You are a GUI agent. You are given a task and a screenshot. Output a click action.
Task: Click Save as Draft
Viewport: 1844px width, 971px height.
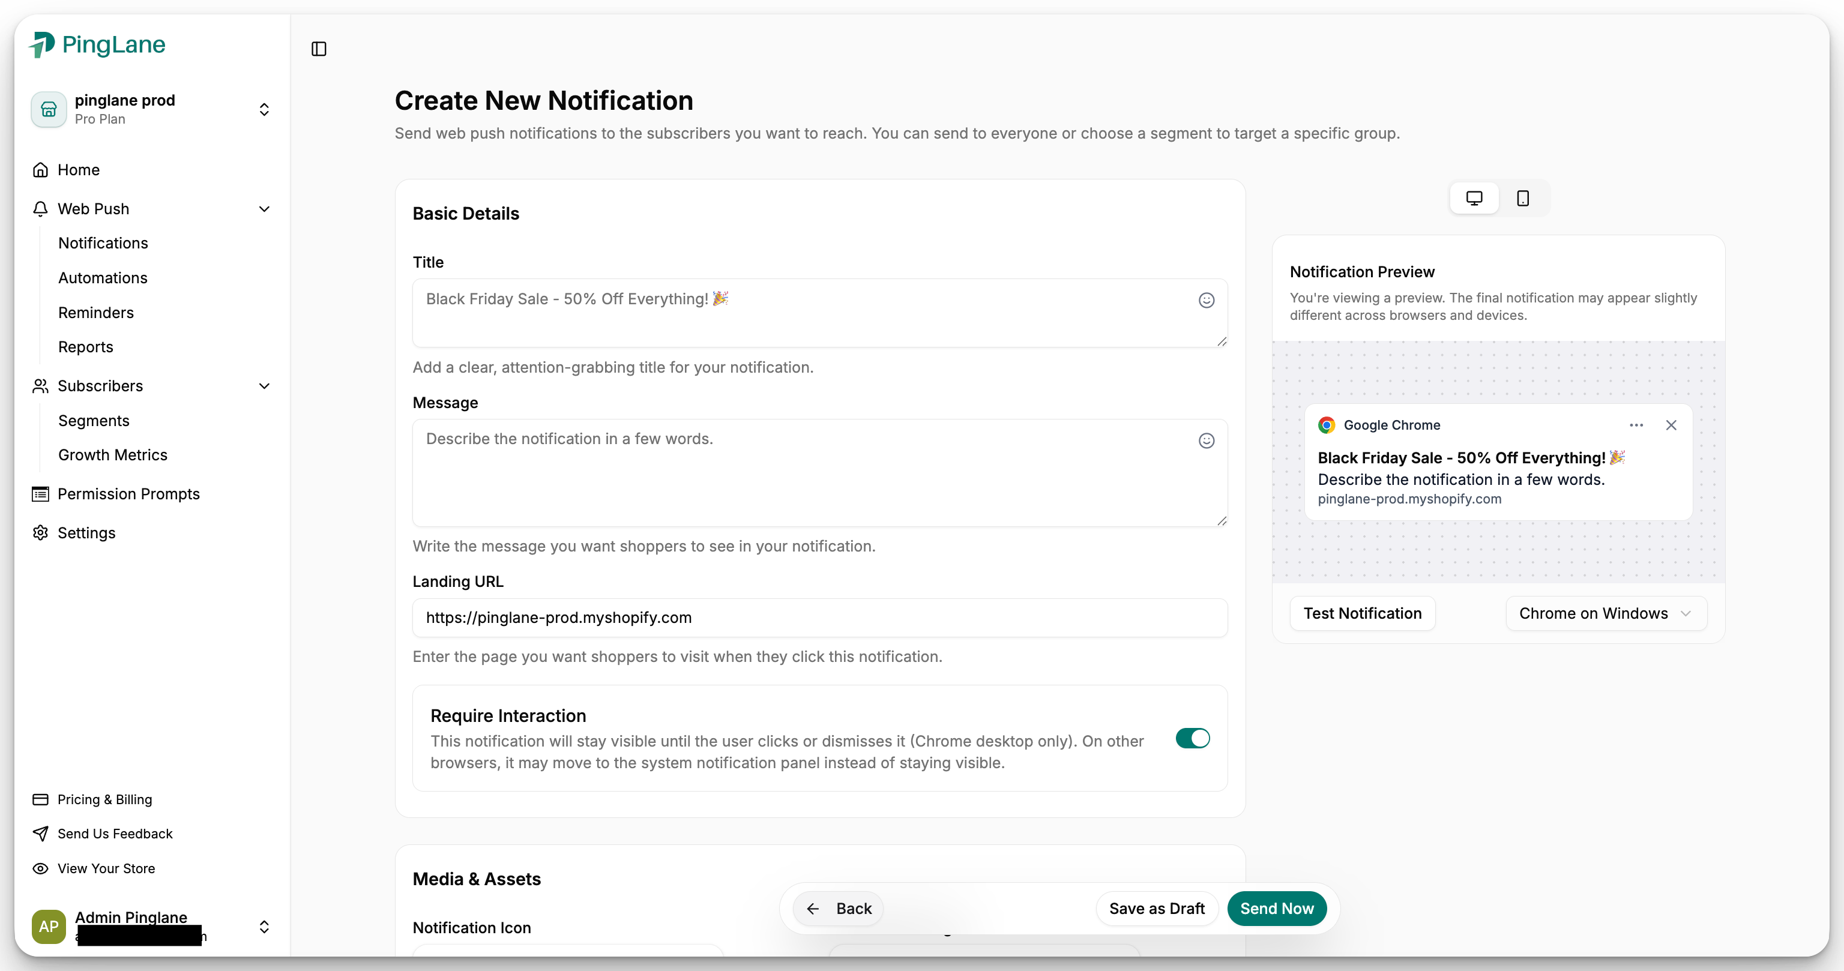1157,909
